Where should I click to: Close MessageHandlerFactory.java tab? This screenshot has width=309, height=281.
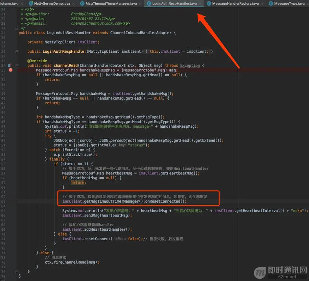[x=262, y=4]
